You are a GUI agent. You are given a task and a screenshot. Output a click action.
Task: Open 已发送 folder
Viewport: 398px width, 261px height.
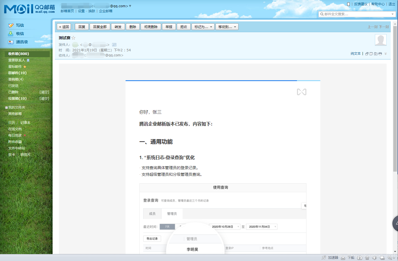13,86
